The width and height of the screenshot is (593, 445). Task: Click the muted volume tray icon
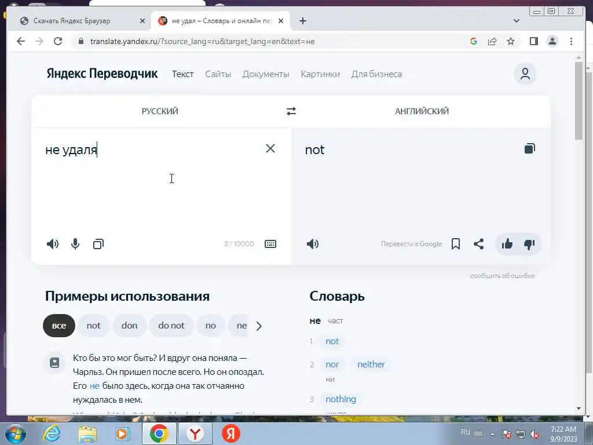535,434
